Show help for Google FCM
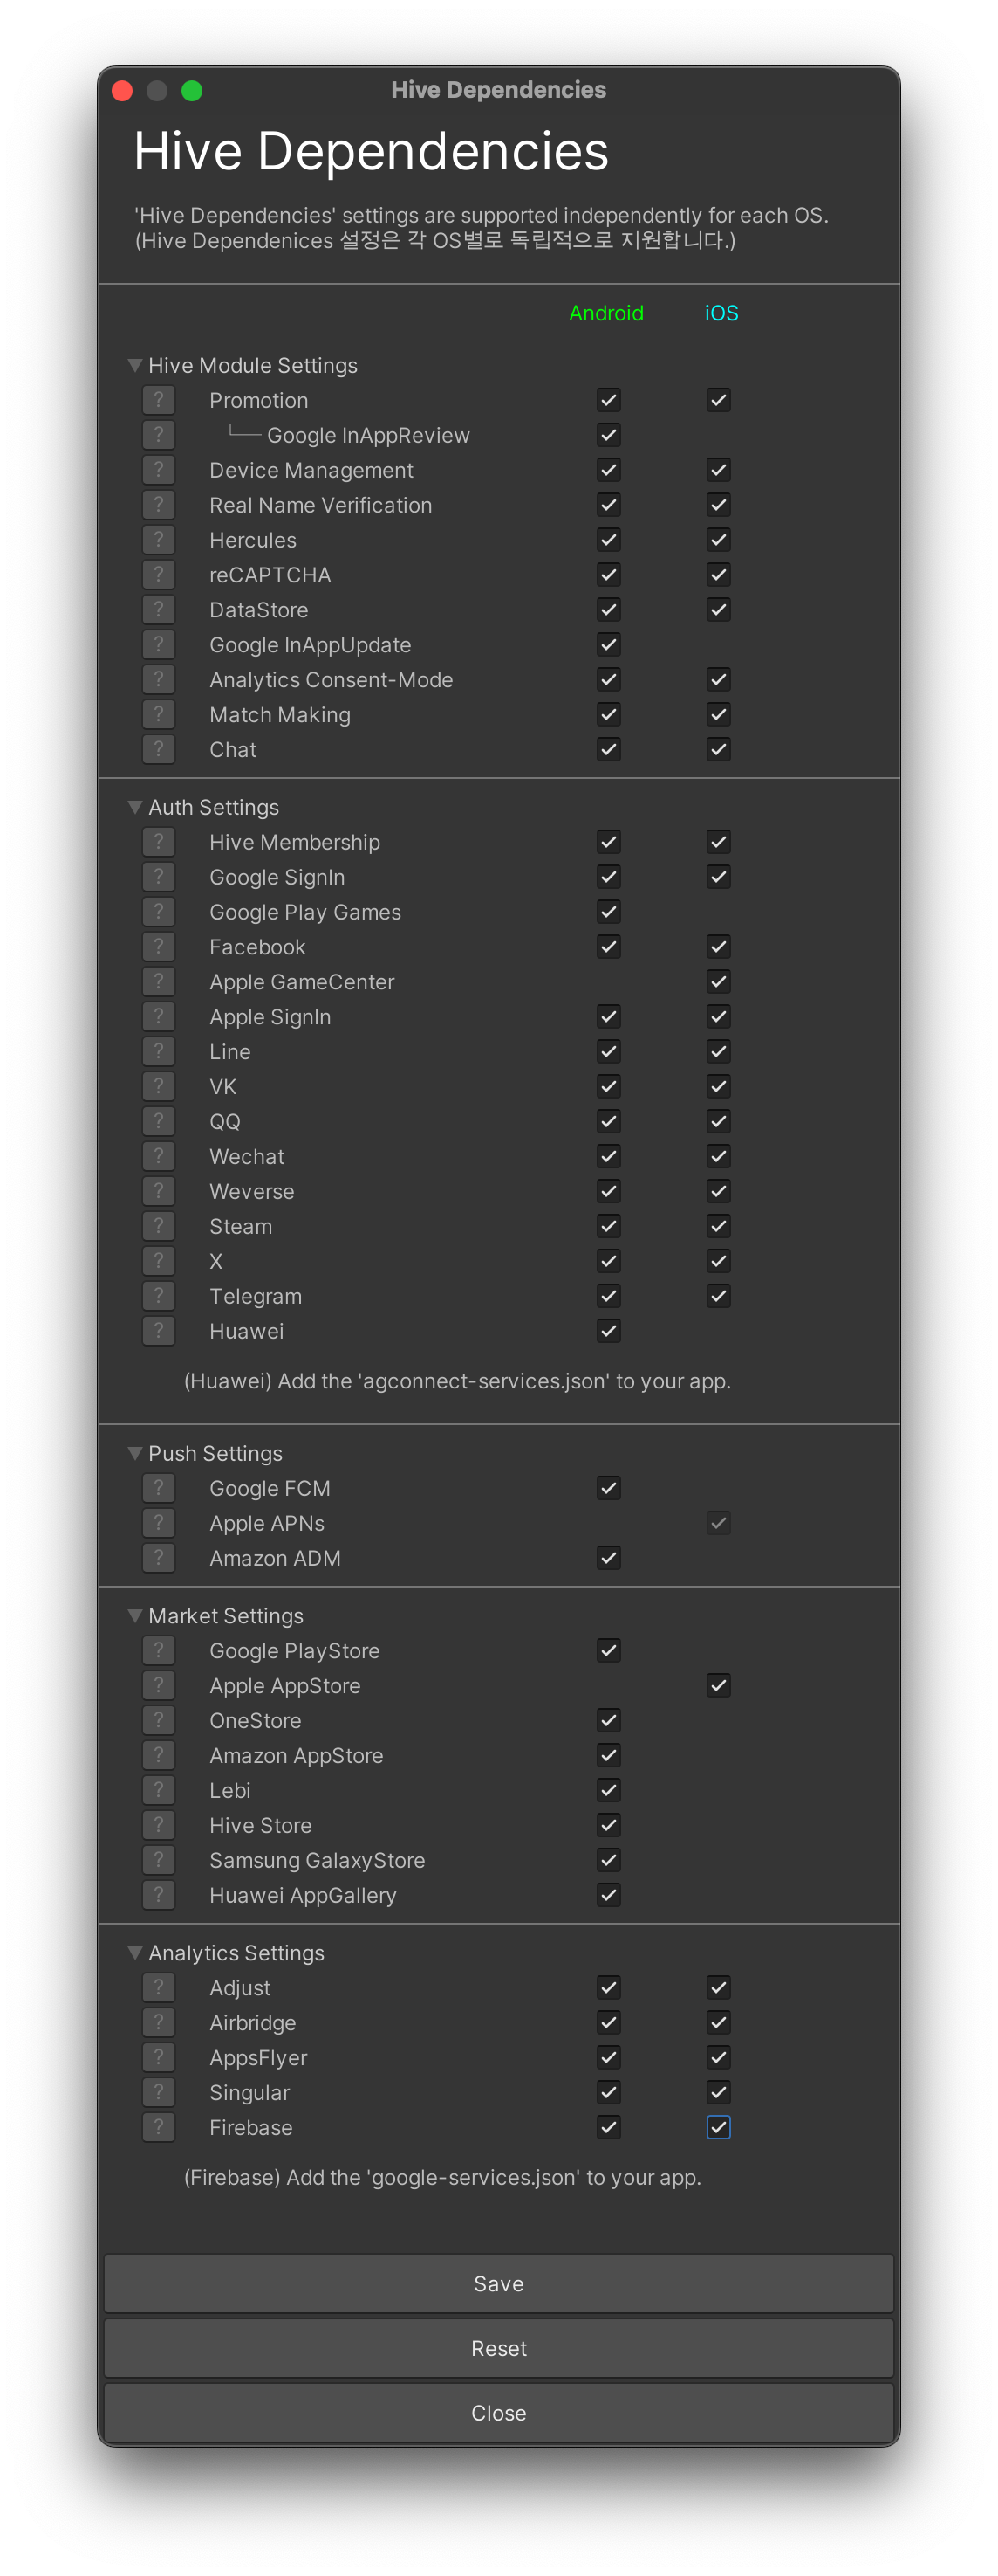998x2576 pixels. point(158,1488)
